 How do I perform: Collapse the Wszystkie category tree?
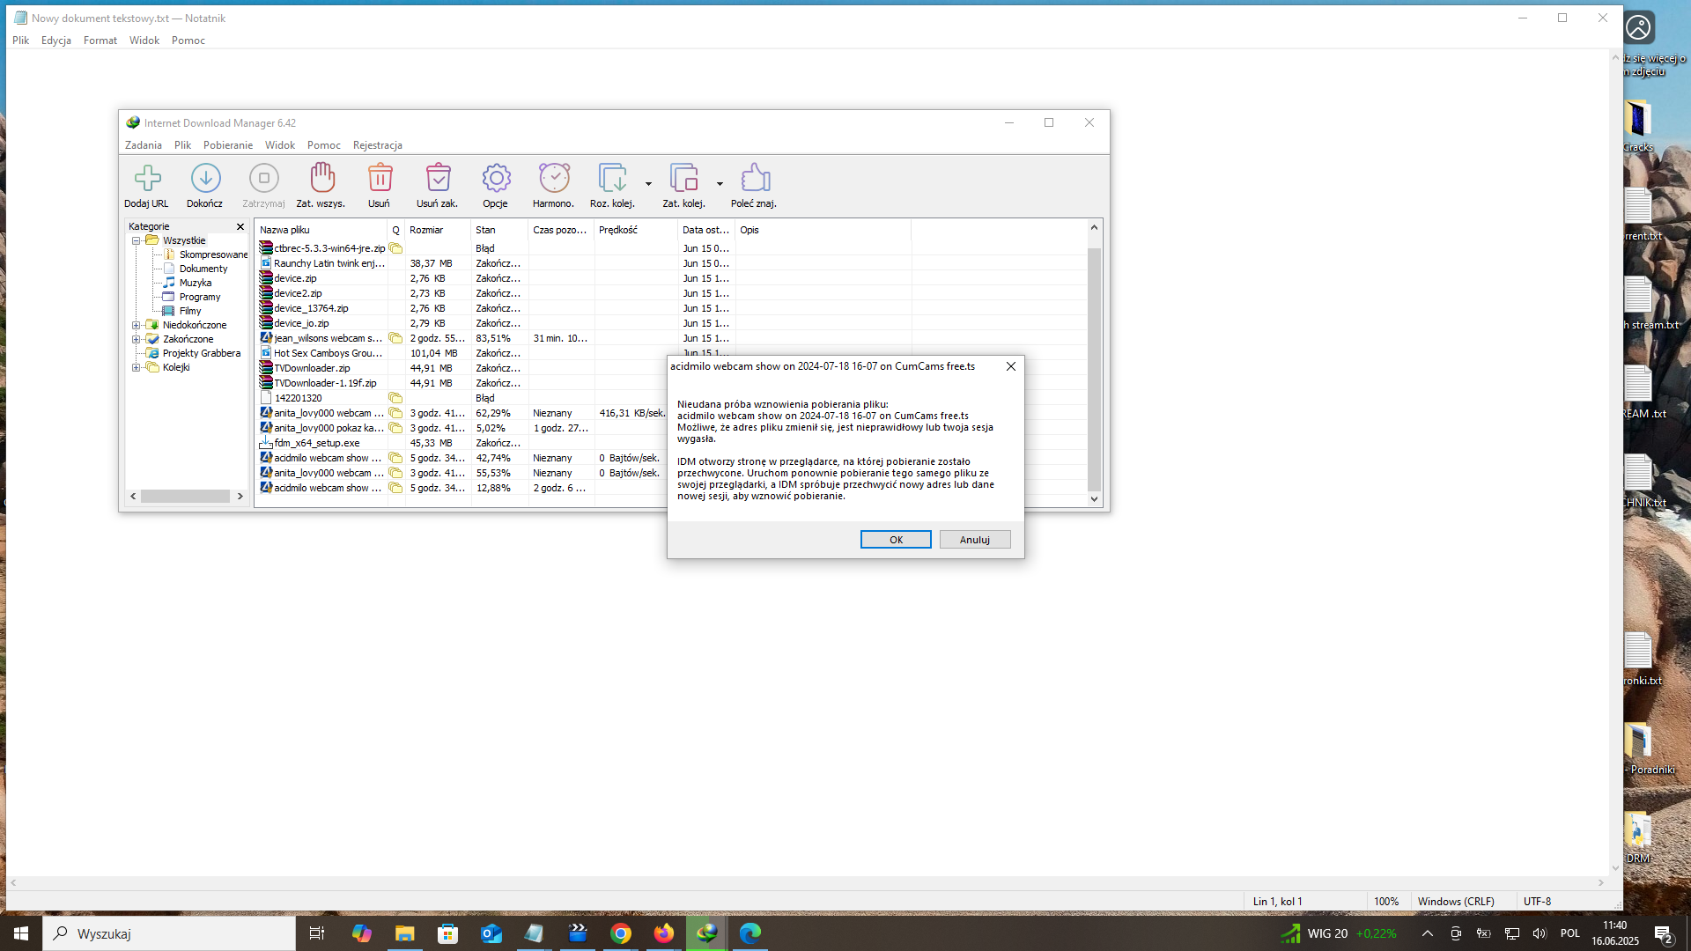point(137,240)
